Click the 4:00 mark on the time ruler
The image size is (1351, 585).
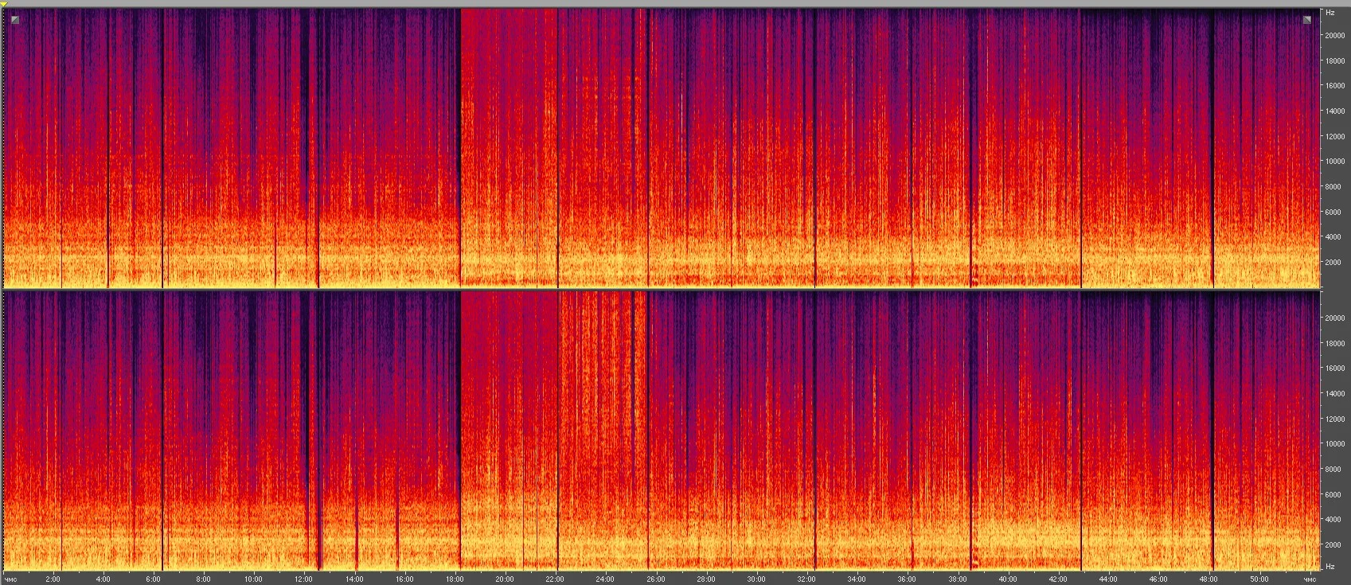103,579
